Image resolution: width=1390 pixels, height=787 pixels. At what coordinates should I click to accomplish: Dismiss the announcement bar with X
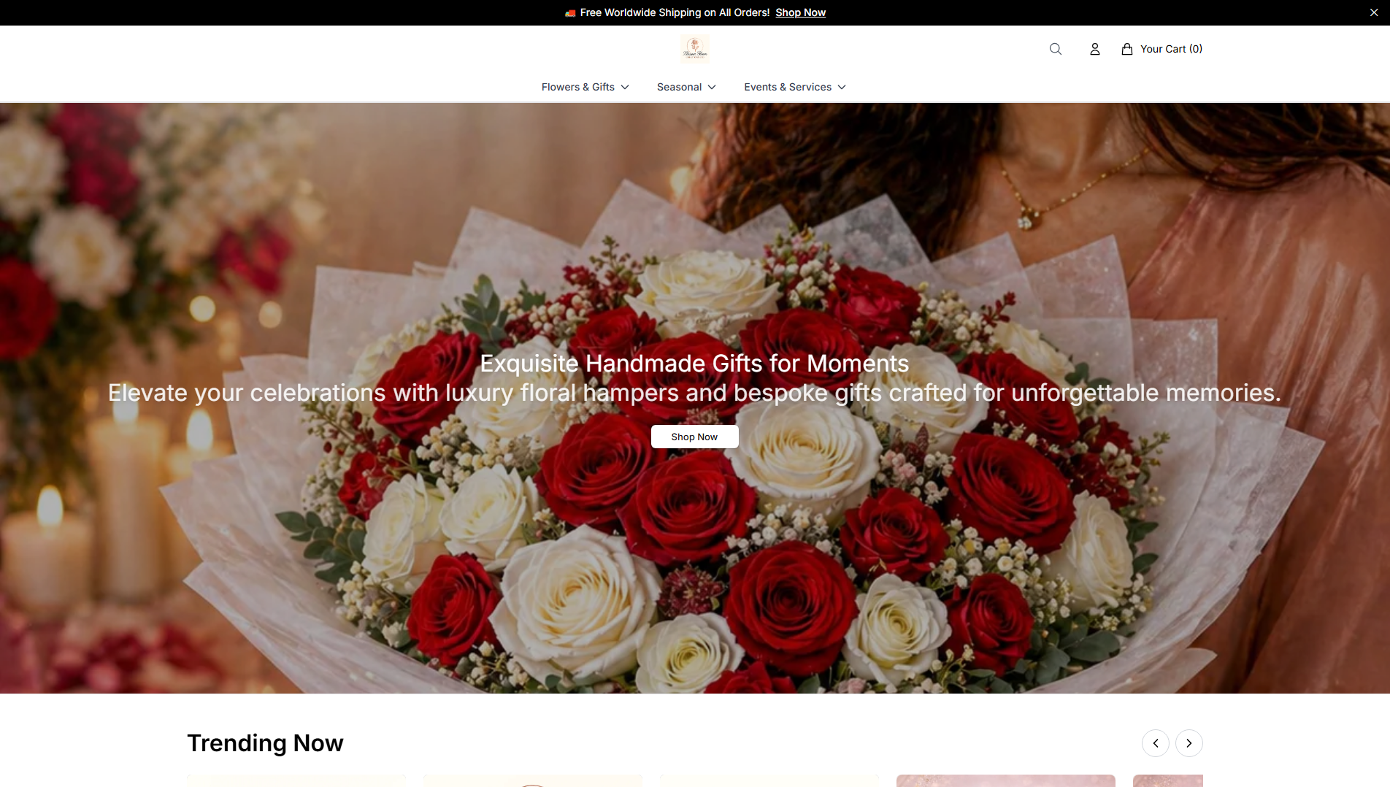click(x=1374, y=12)
